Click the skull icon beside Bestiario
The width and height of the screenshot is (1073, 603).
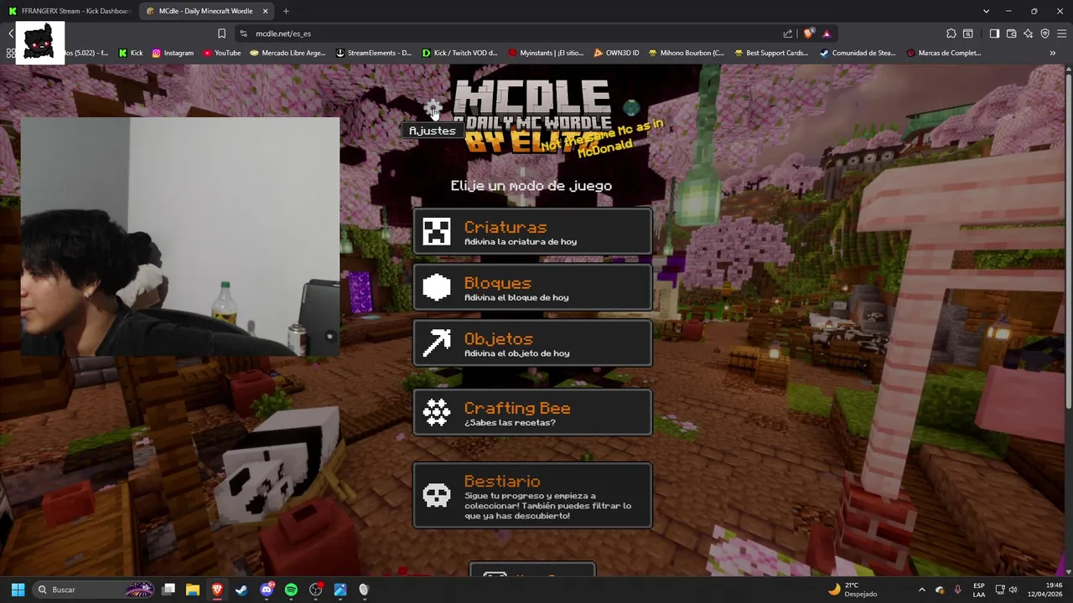tap(437, 496)
